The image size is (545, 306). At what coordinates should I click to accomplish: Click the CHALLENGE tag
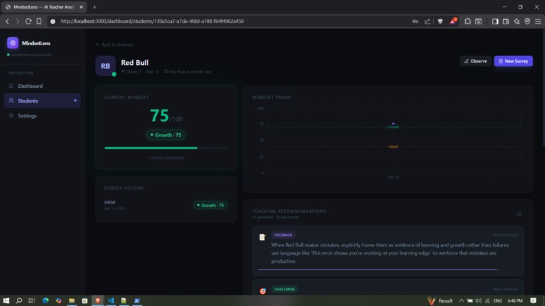tap(284, 289)
